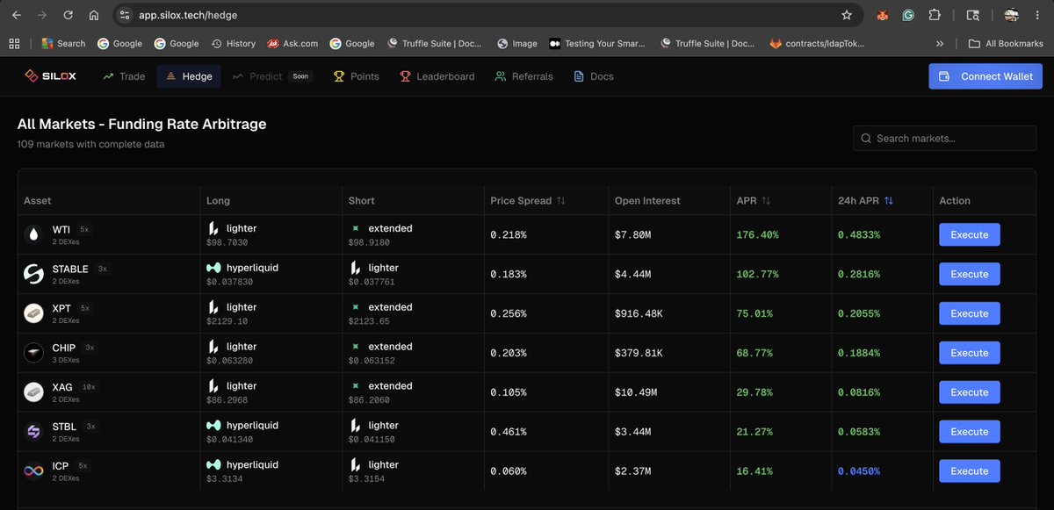Execute the ICP arbitrage trade
The image size is (1054, 510).
click(x=970, y=471)
